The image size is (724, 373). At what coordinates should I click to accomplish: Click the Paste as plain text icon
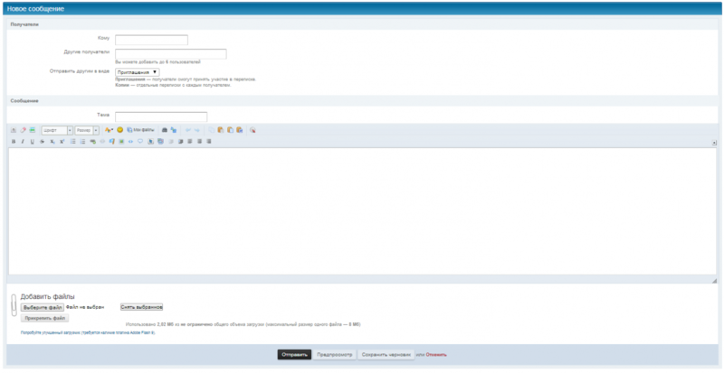click(231, 130)
